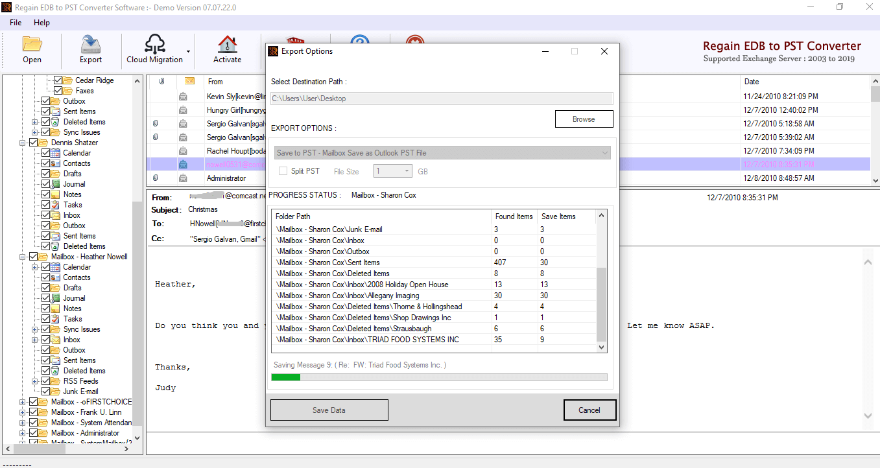
Task: Click the Tasks folder icon under Dennis Shatzer
Action: coord(56,205)
